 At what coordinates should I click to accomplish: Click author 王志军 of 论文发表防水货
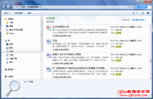tap(118, 33)
